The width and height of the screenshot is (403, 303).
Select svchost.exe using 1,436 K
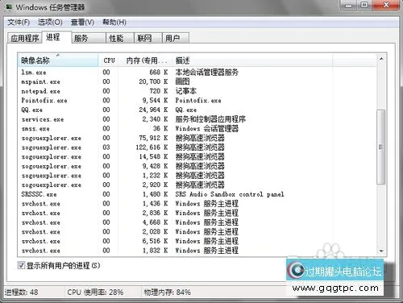coord(197,204)
